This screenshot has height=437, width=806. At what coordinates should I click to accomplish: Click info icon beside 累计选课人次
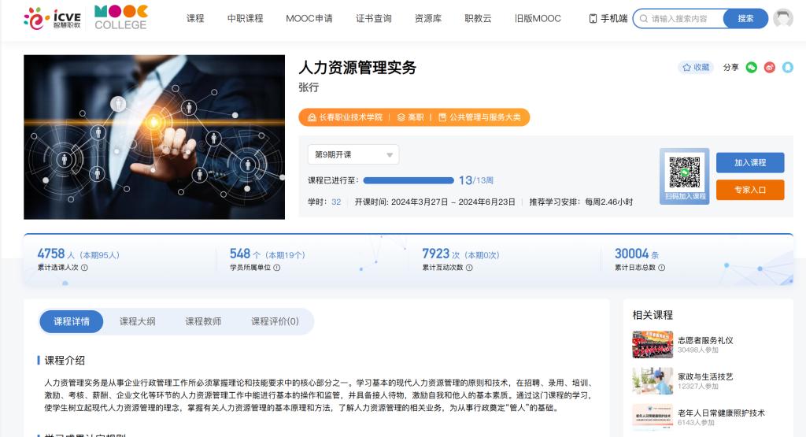pos(84,268)
